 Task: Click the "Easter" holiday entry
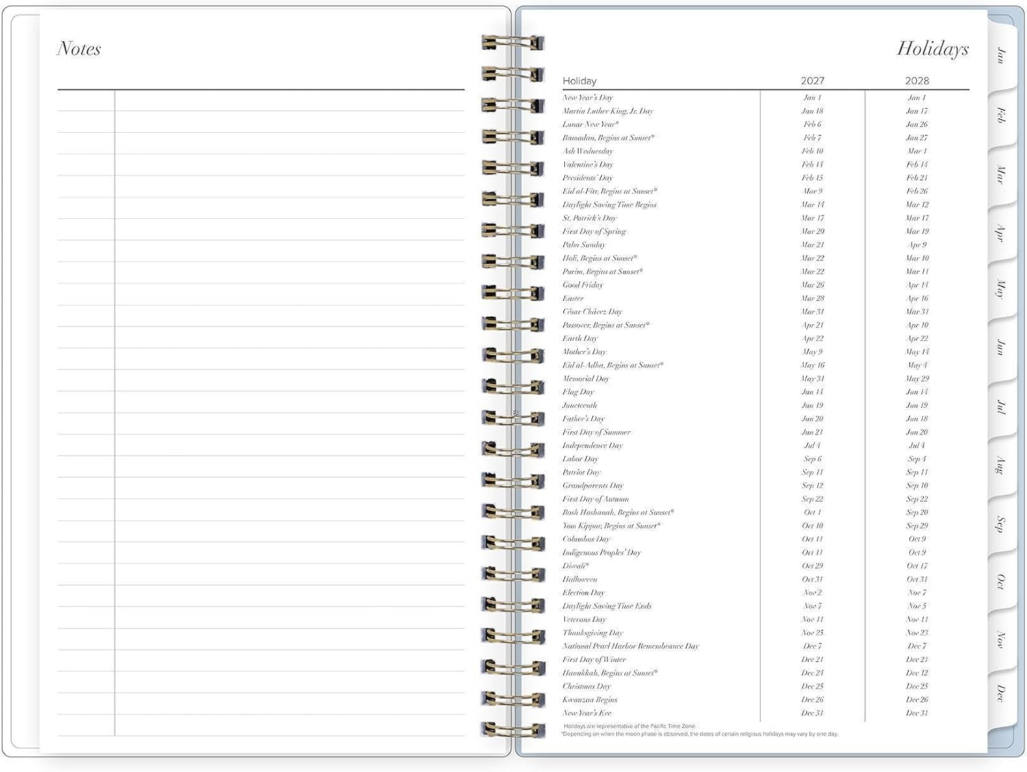coord(573,298)
